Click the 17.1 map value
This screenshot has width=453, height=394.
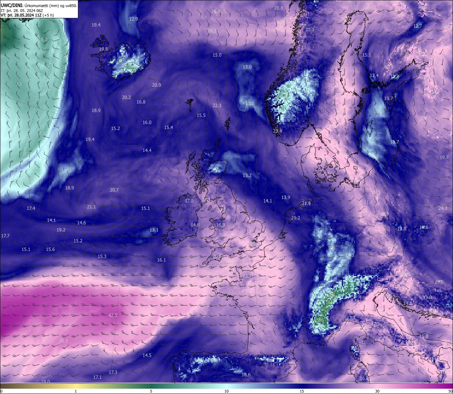click(x=97, y=377)
